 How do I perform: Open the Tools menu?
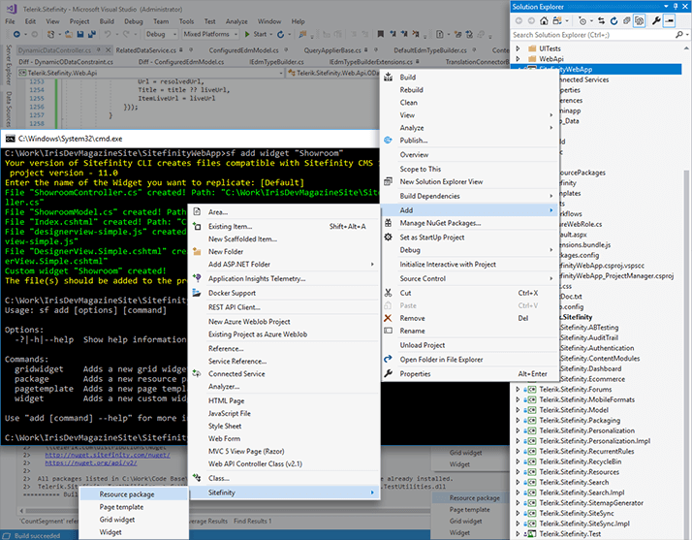186,21
